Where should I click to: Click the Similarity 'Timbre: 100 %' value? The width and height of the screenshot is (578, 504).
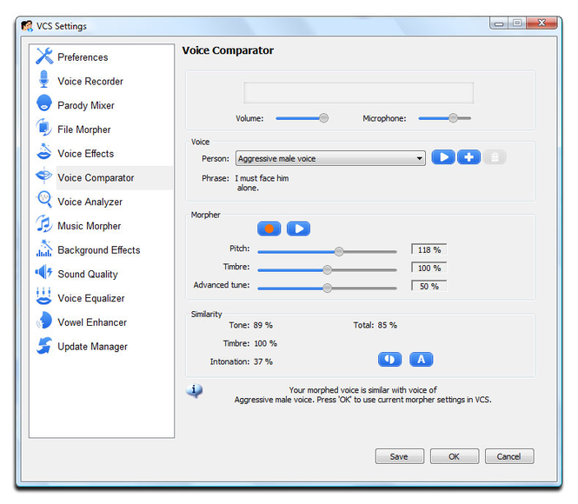point(250,343)
